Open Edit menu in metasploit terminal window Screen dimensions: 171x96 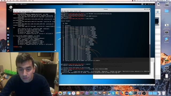(65, 11)
